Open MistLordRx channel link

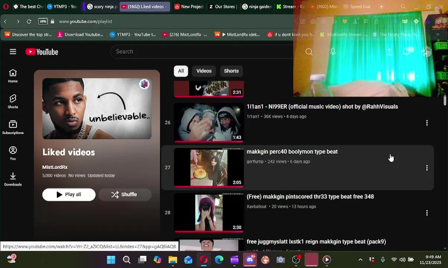[x=55, y=167]
